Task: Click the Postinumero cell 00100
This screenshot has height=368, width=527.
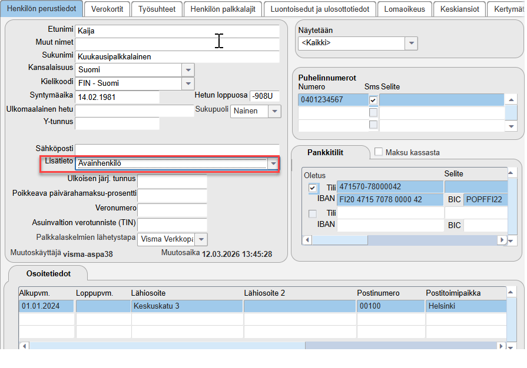Action: pyautogui.click(x=390, y=306)
